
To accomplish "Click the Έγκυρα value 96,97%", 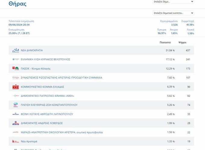I will [162, 33].
